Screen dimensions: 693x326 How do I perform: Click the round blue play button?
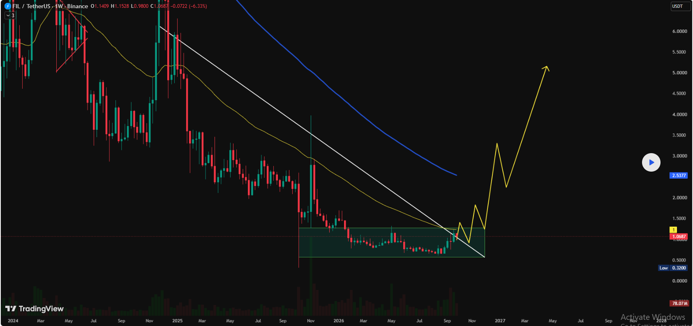pos(651,163)
